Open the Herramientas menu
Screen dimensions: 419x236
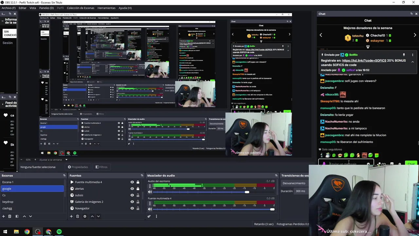[x=106, y=8]
